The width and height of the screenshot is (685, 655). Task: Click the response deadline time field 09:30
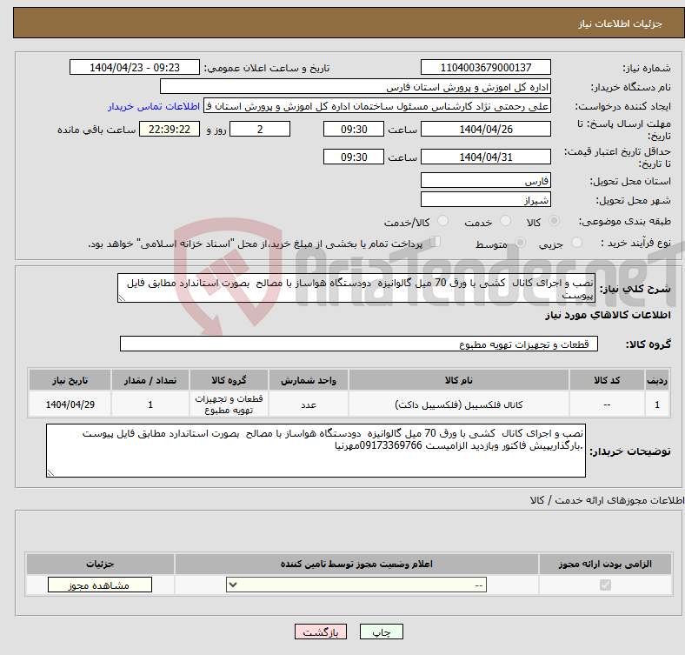tap(354, 129)
